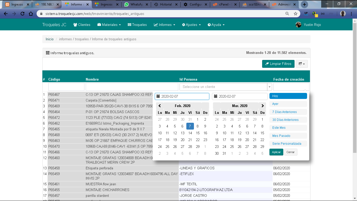Open the Informes menu
The width and height of the screenshot is (357, 201).
(165, 25)
